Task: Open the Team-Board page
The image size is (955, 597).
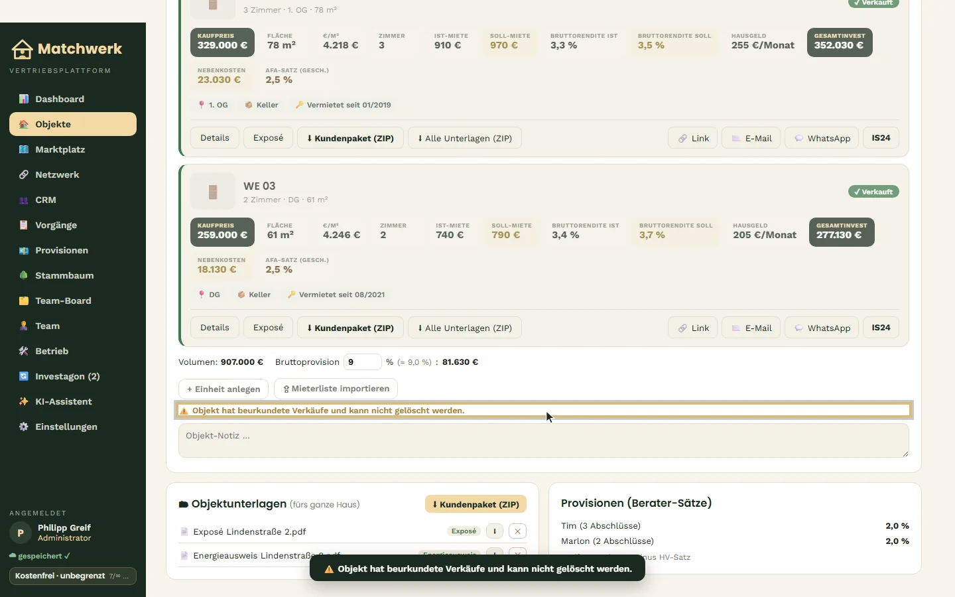Action: point(73,300)
